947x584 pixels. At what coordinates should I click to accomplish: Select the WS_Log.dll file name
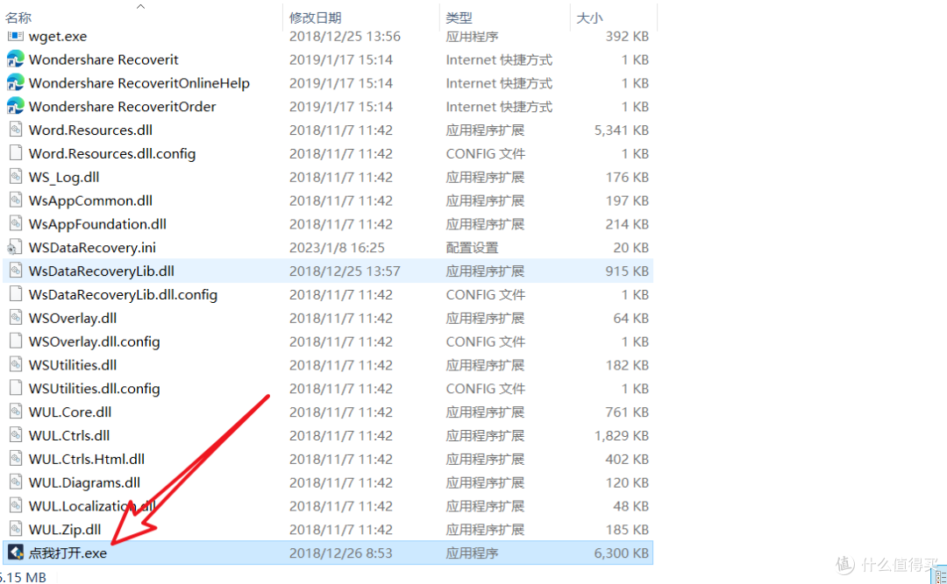64,178
